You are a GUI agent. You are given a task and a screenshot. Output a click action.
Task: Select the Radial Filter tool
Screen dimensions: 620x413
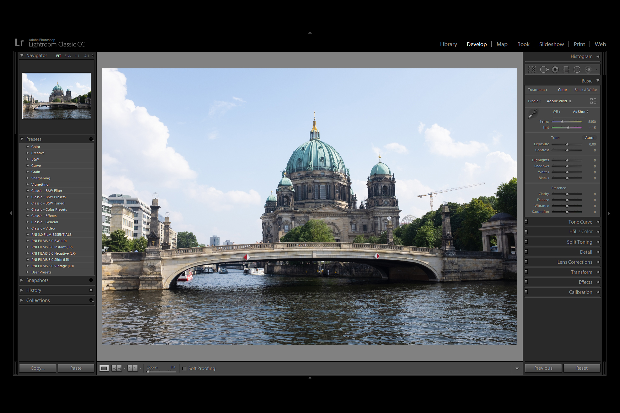pos(577,69)
